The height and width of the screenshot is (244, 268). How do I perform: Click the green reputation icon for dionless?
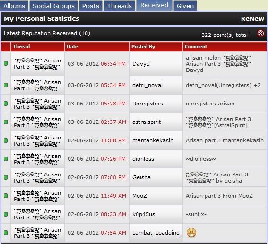(6, 159)
